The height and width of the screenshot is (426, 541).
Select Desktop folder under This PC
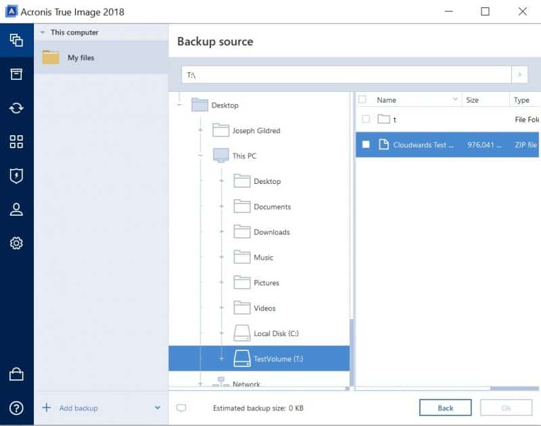click(267, 181)
